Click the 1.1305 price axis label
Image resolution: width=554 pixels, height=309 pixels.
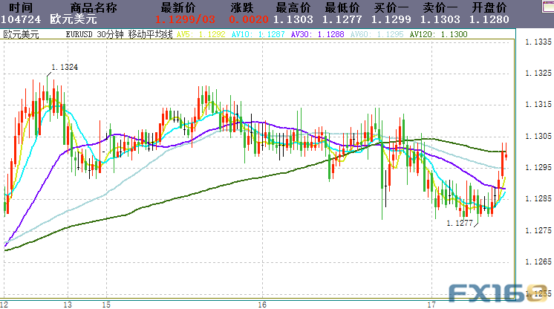pyautogui.click(x=538, y=136)
